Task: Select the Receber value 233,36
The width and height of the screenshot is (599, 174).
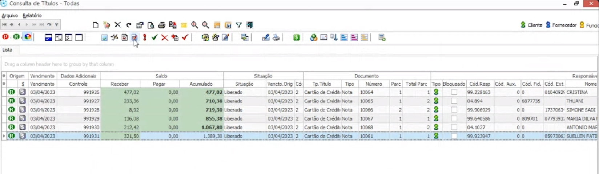Action: coord(120,101)
